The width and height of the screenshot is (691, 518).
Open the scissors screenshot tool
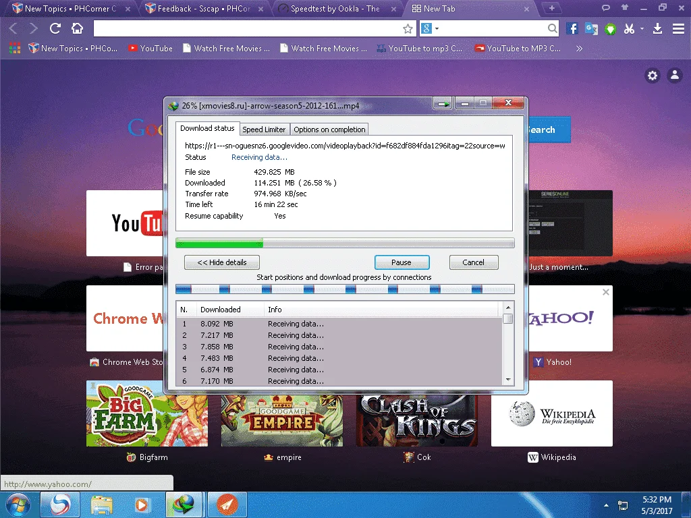pyautogui.click(x=629, y=29)
